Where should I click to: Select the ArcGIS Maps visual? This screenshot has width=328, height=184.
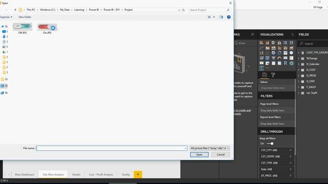click(292, 63)
